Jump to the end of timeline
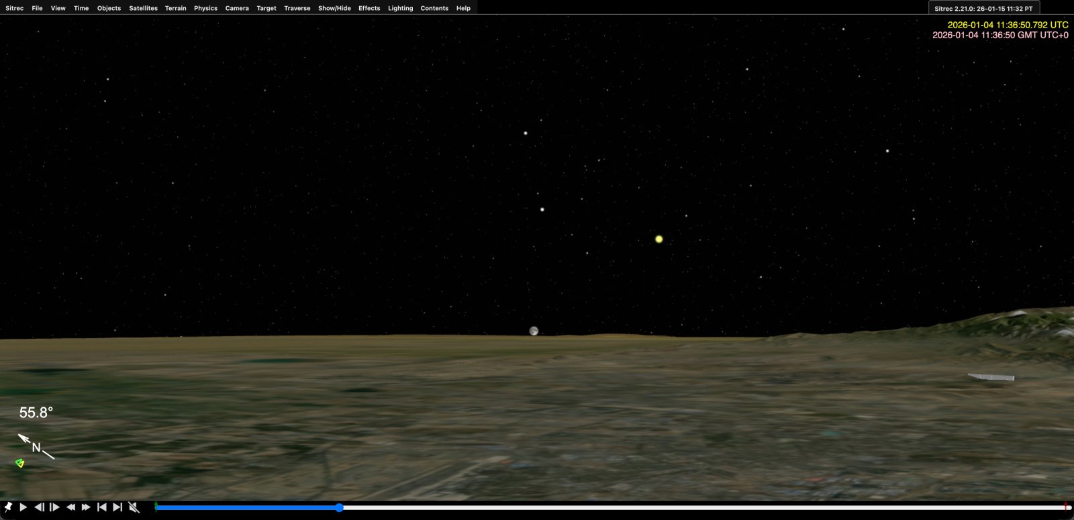Image resolution: width=1074 pixels, height=520 pixels. [x=117, y=507]
